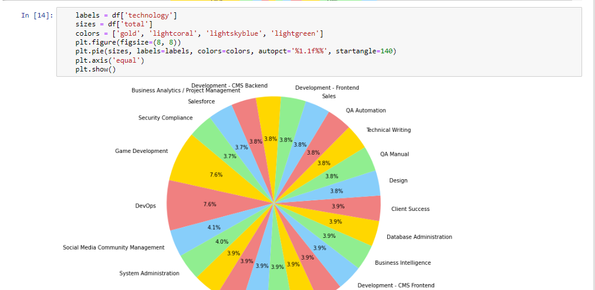Click the Salesforce chart label
This screenshot has height=290, width=595.
201,101
